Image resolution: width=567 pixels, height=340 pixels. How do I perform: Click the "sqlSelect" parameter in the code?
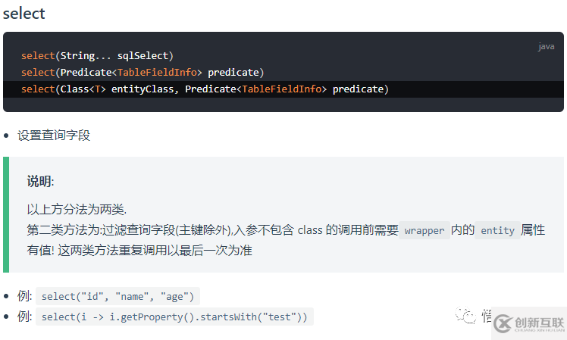pyautogui.click(x=144, y=55)
